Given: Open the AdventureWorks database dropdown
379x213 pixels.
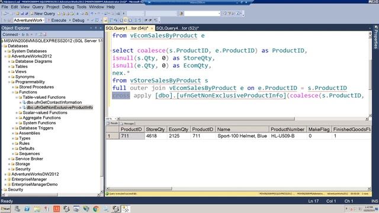Looking at the screenshot, I should click(29, 20).
